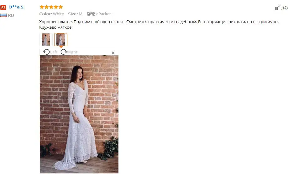Rotate the photo right with clockwise arrow
This screenshot has width=288, height=174.
click(x=64, y=52)
